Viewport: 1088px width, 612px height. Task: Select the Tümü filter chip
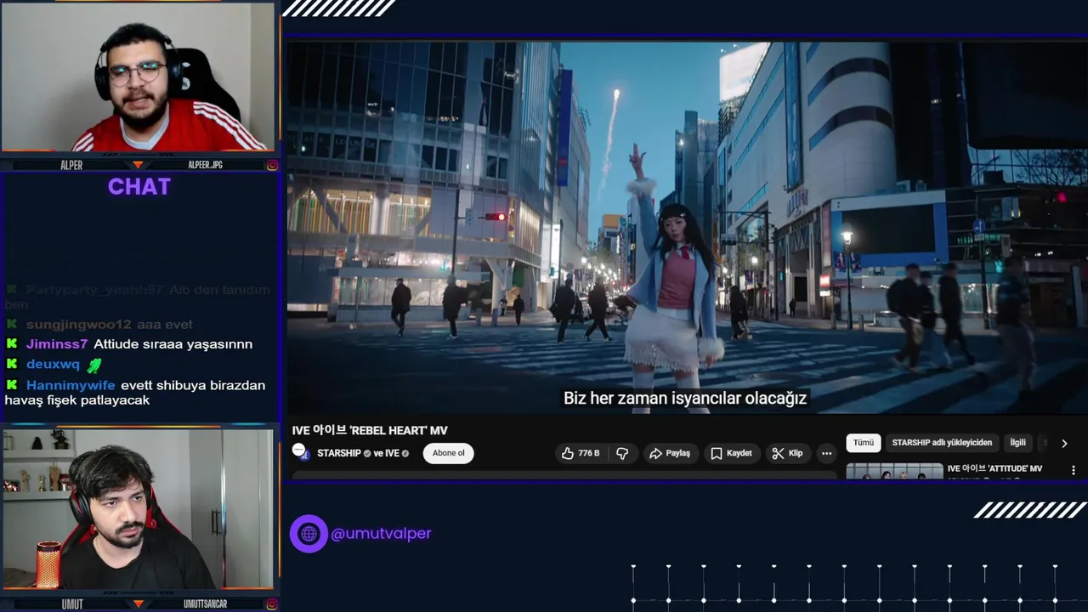(864, 443)
